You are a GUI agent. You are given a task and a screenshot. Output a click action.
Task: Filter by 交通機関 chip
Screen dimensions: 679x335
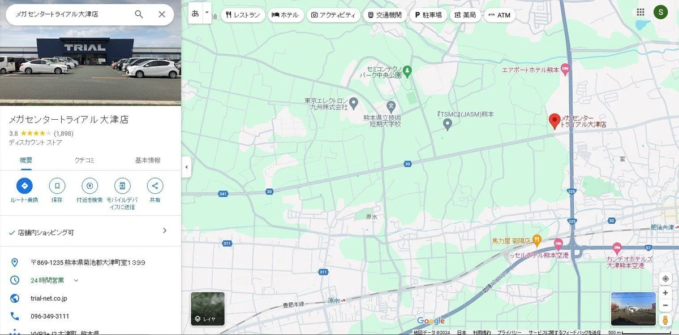385,15
